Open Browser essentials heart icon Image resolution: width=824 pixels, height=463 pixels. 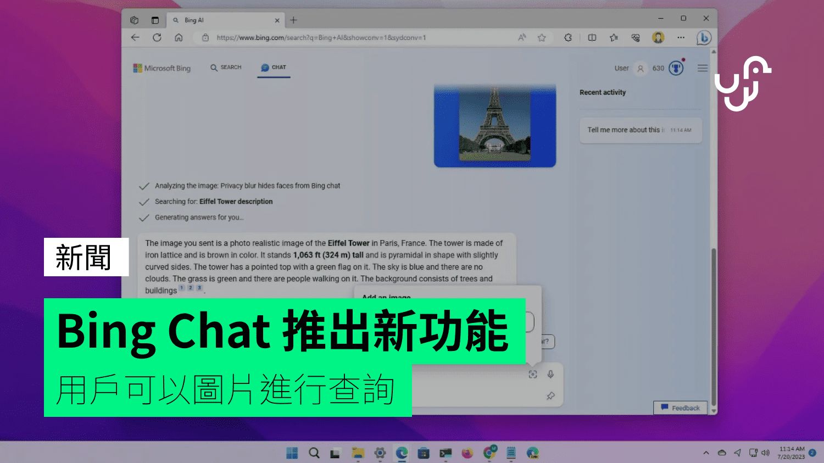point(636,37)
